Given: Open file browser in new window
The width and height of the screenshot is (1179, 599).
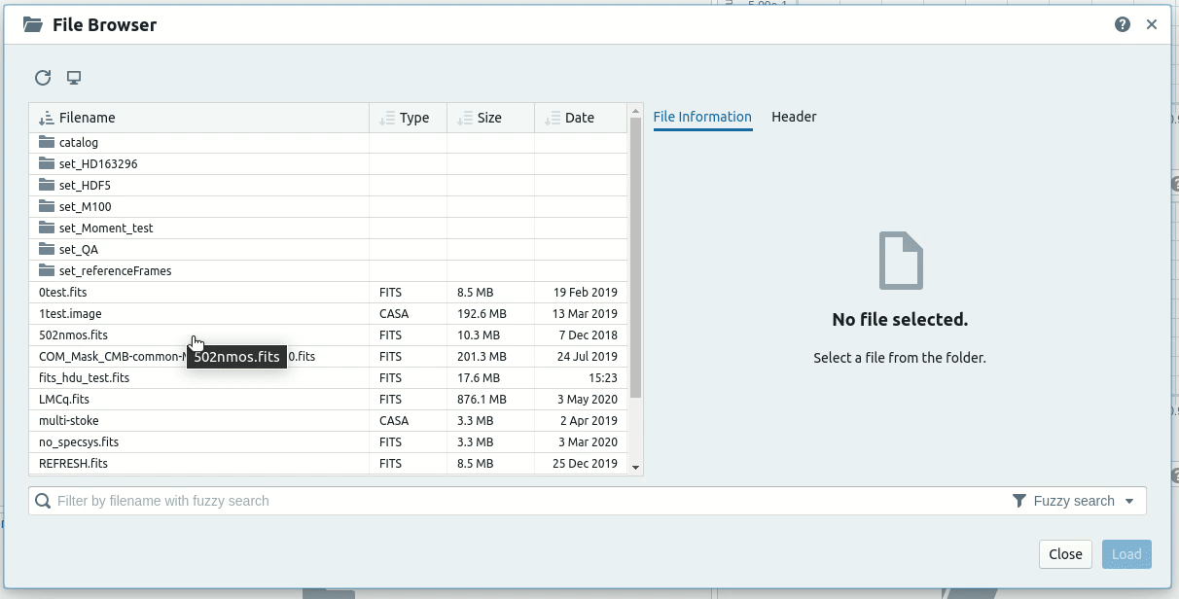Looking at the screenshot, I should [74, 78].
